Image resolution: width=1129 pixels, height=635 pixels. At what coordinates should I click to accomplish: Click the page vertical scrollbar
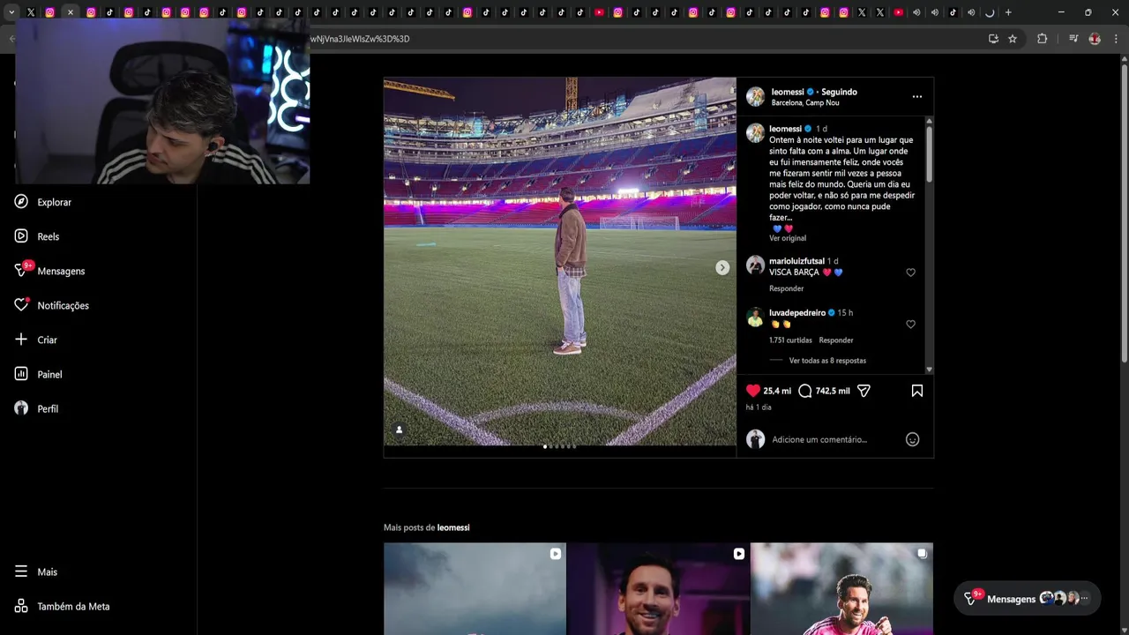point(1124,212)
